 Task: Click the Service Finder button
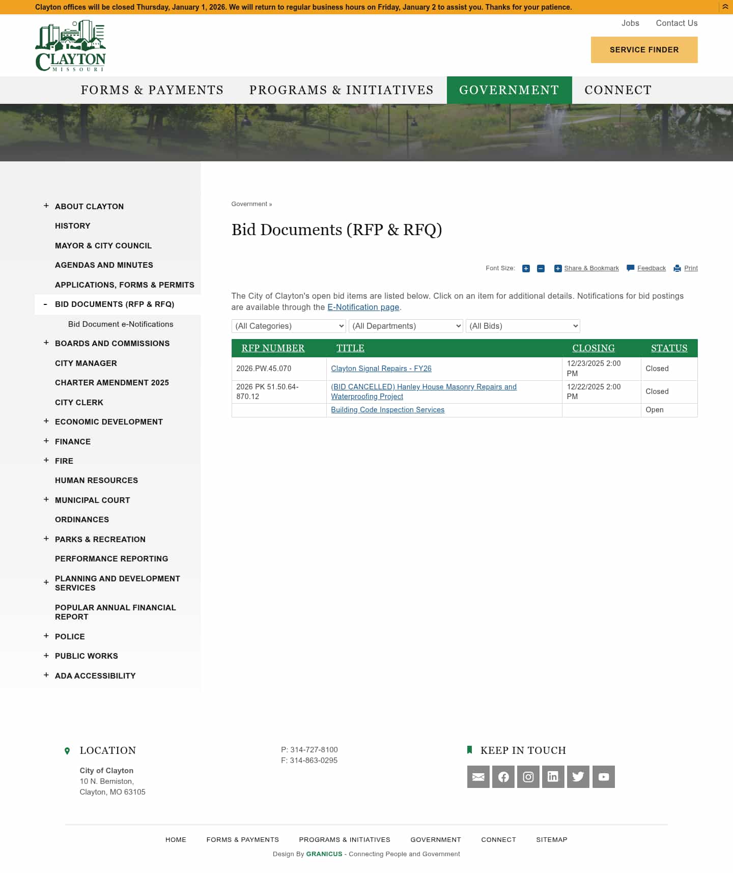pos(644,50)
